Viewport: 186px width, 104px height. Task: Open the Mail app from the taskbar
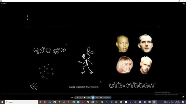tap(50, 102)
